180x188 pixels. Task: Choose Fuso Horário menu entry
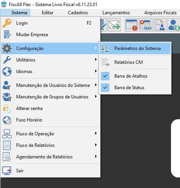50,120
